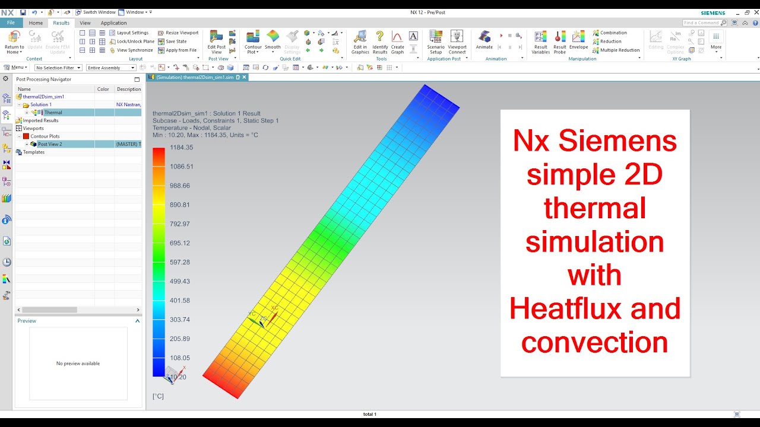Screen dimensions: 760x427
Task: Expand the More dropdown in XY Graph
Action: click(716, 40)
